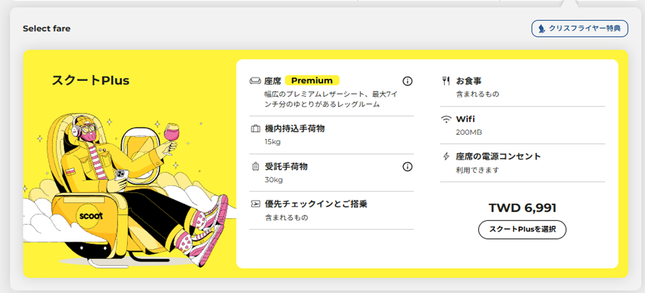Click the meal fork and knife icon

[446, 81]
